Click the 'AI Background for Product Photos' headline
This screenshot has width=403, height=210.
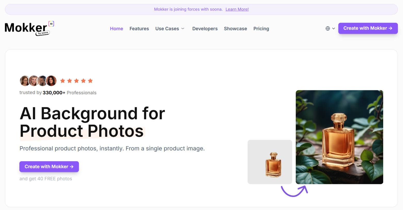coord(92,122)
